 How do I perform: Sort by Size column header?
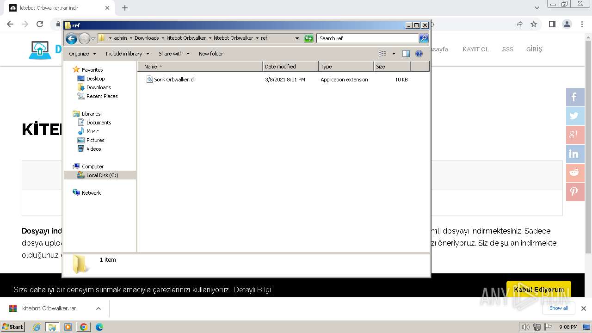click(392, 67)
